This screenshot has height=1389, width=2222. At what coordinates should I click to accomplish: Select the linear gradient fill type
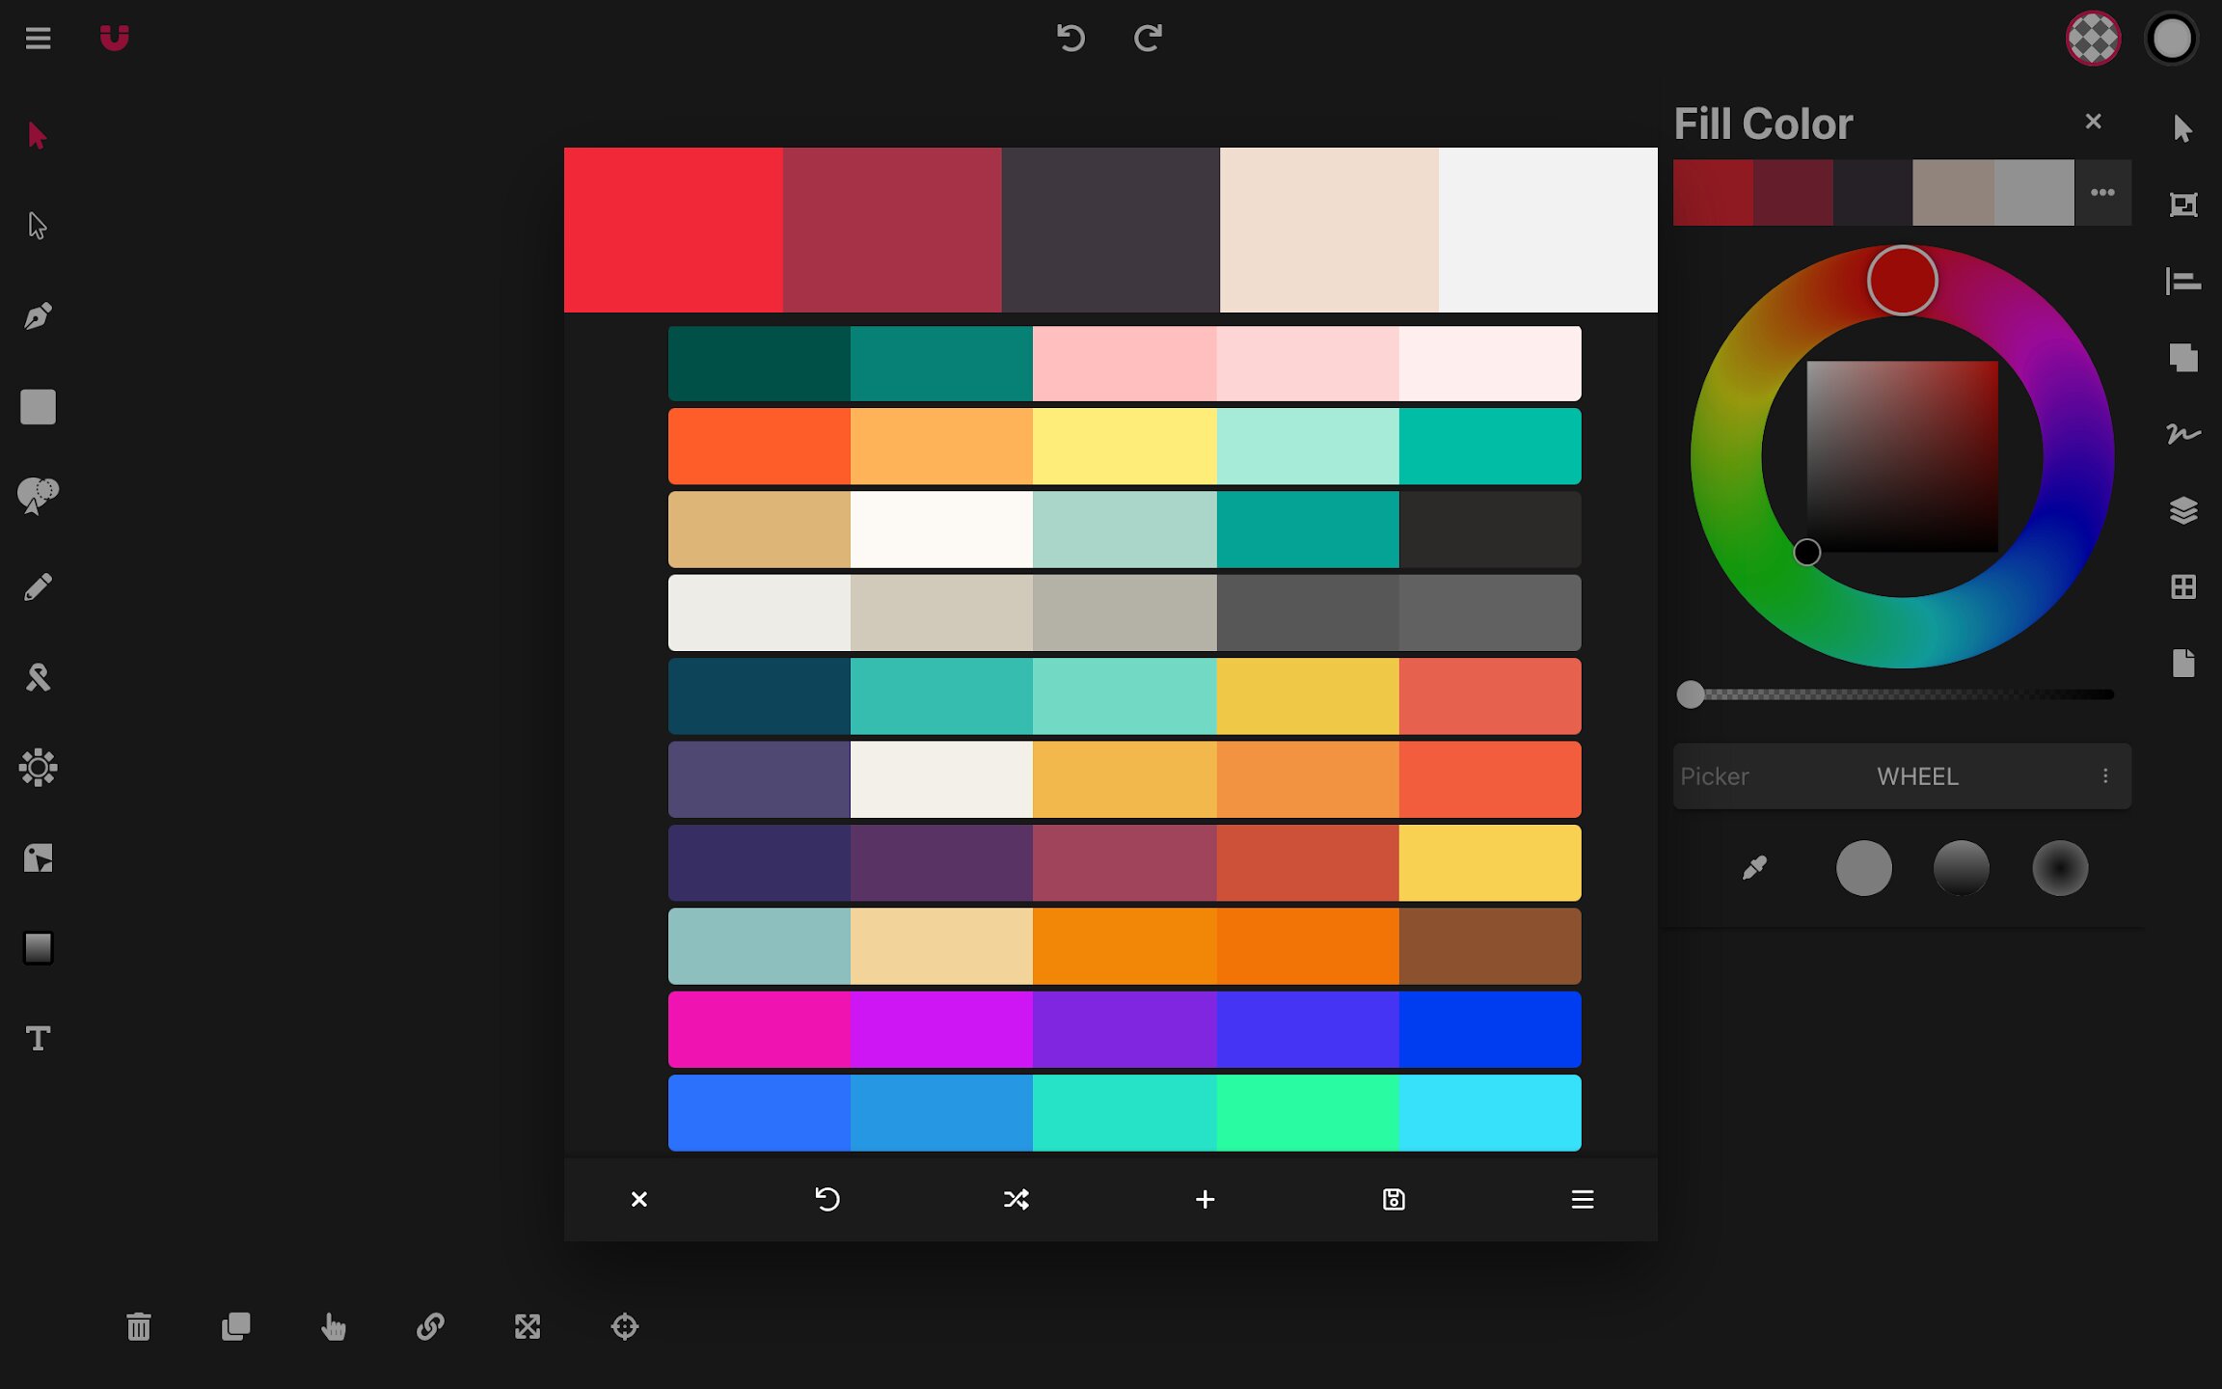click(x=1961, y=868)
